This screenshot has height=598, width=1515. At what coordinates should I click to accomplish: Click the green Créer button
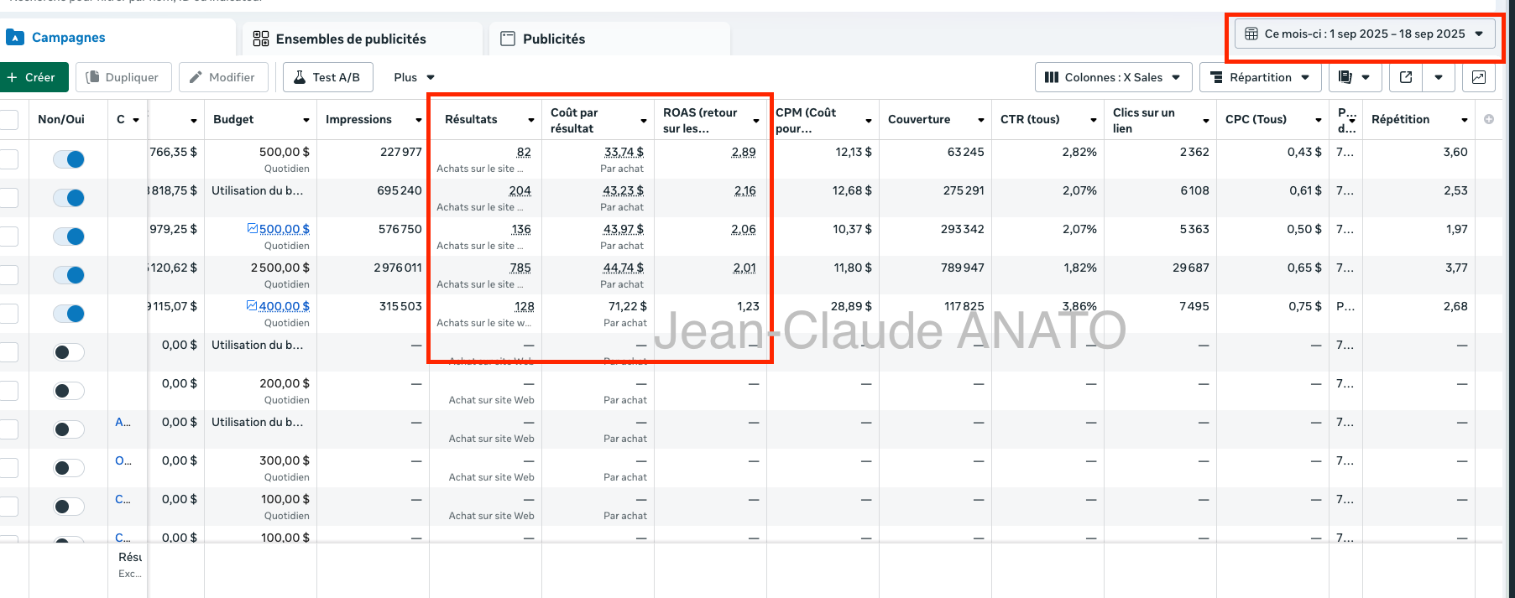click(x=32, y=77)
